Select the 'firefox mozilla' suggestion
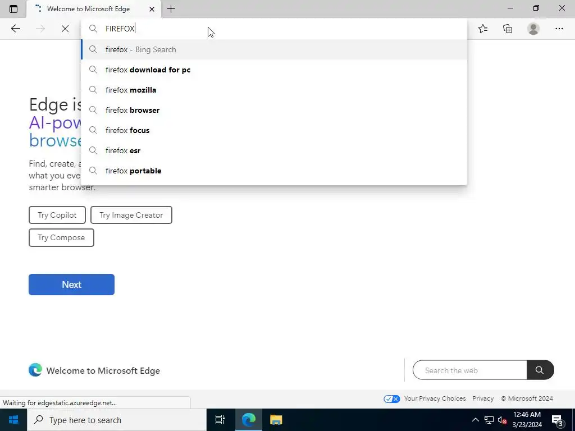The image size is (575, 431). (x=274, y=90)
